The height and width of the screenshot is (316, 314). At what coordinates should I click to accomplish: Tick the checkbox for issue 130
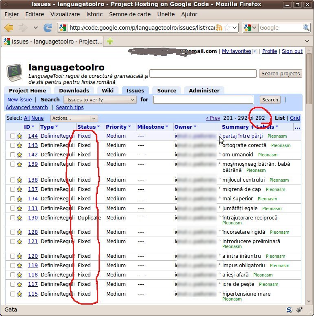point(13,218)
